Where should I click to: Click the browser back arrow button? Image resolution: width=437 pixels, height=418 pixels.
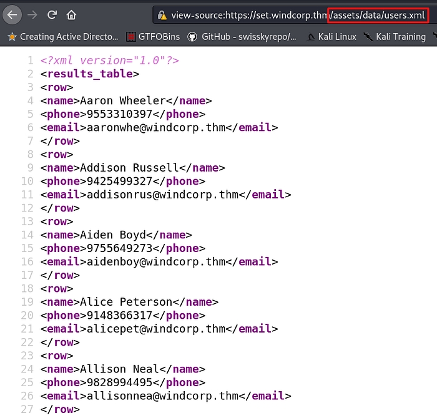13,14
